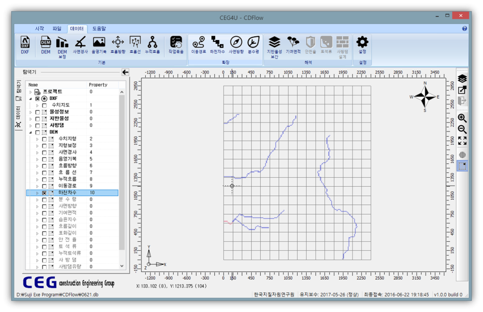
Task: Expand the 지형보정 tree row
Action: tap(37, 146)
